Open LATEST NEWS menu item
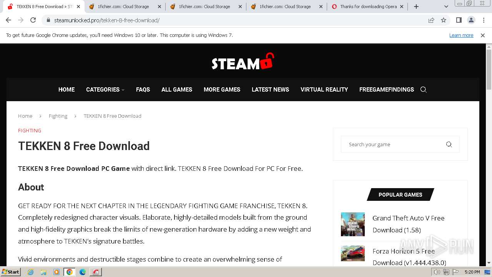 pos(270,89)
